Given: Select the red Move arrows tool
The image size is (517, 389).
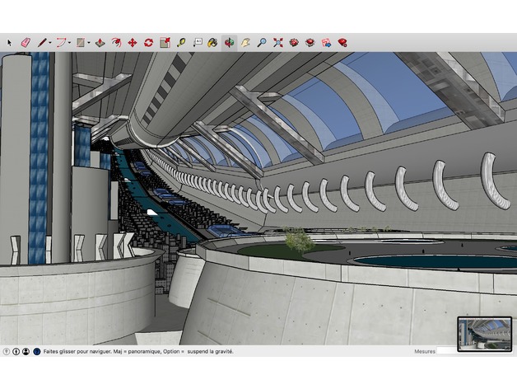Looking at the screenshot, I should click(x=133, y=43).
